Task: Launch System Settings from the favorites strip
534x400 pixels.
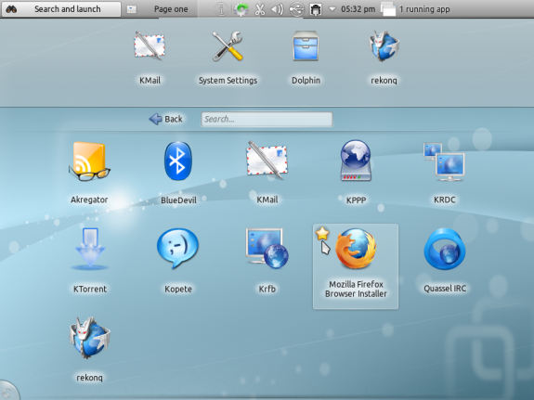Action: (x=228, y=58)
